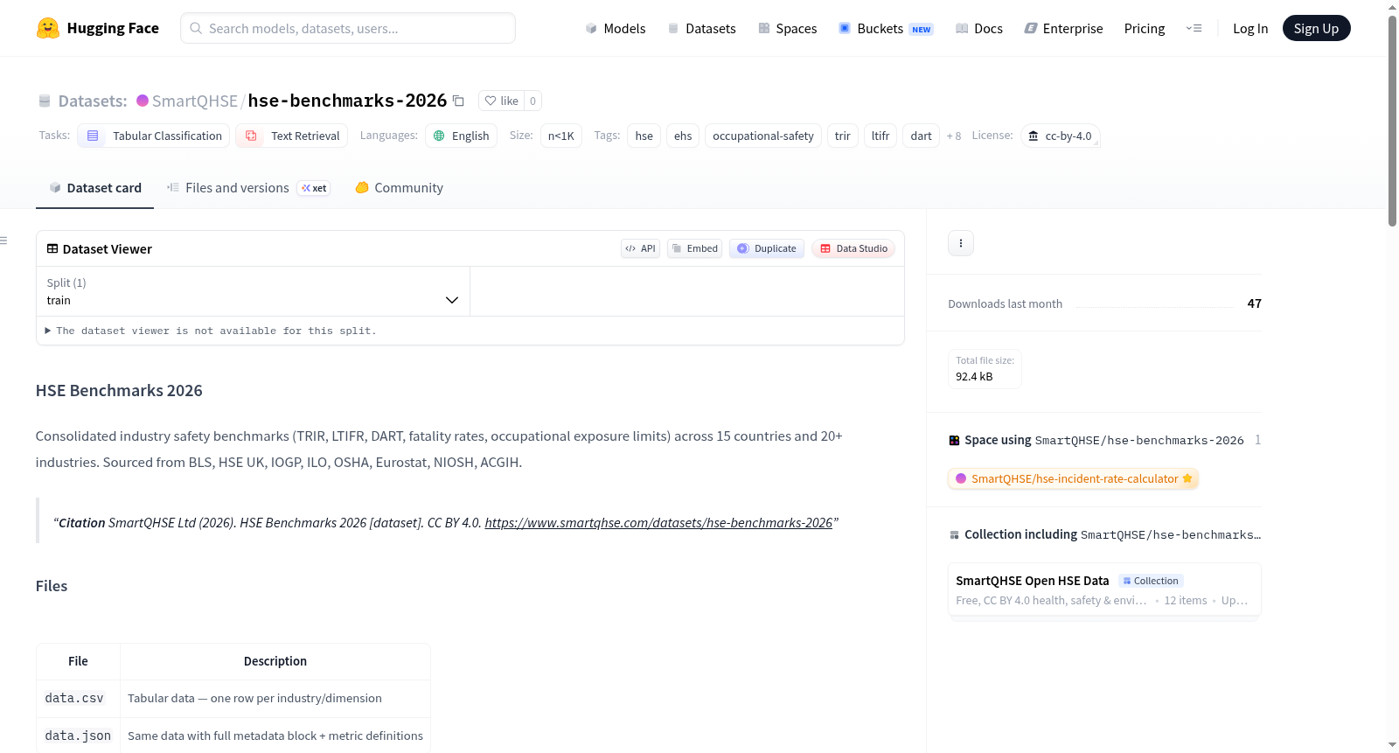This screenshot has width=1399, height=753.
Task: Open the three-dot options menu
Action: [x=961, y=243]
